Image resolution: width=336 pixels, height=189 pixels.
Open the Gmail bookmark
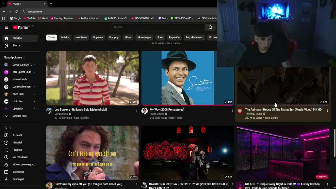click(x=43, y=18)
